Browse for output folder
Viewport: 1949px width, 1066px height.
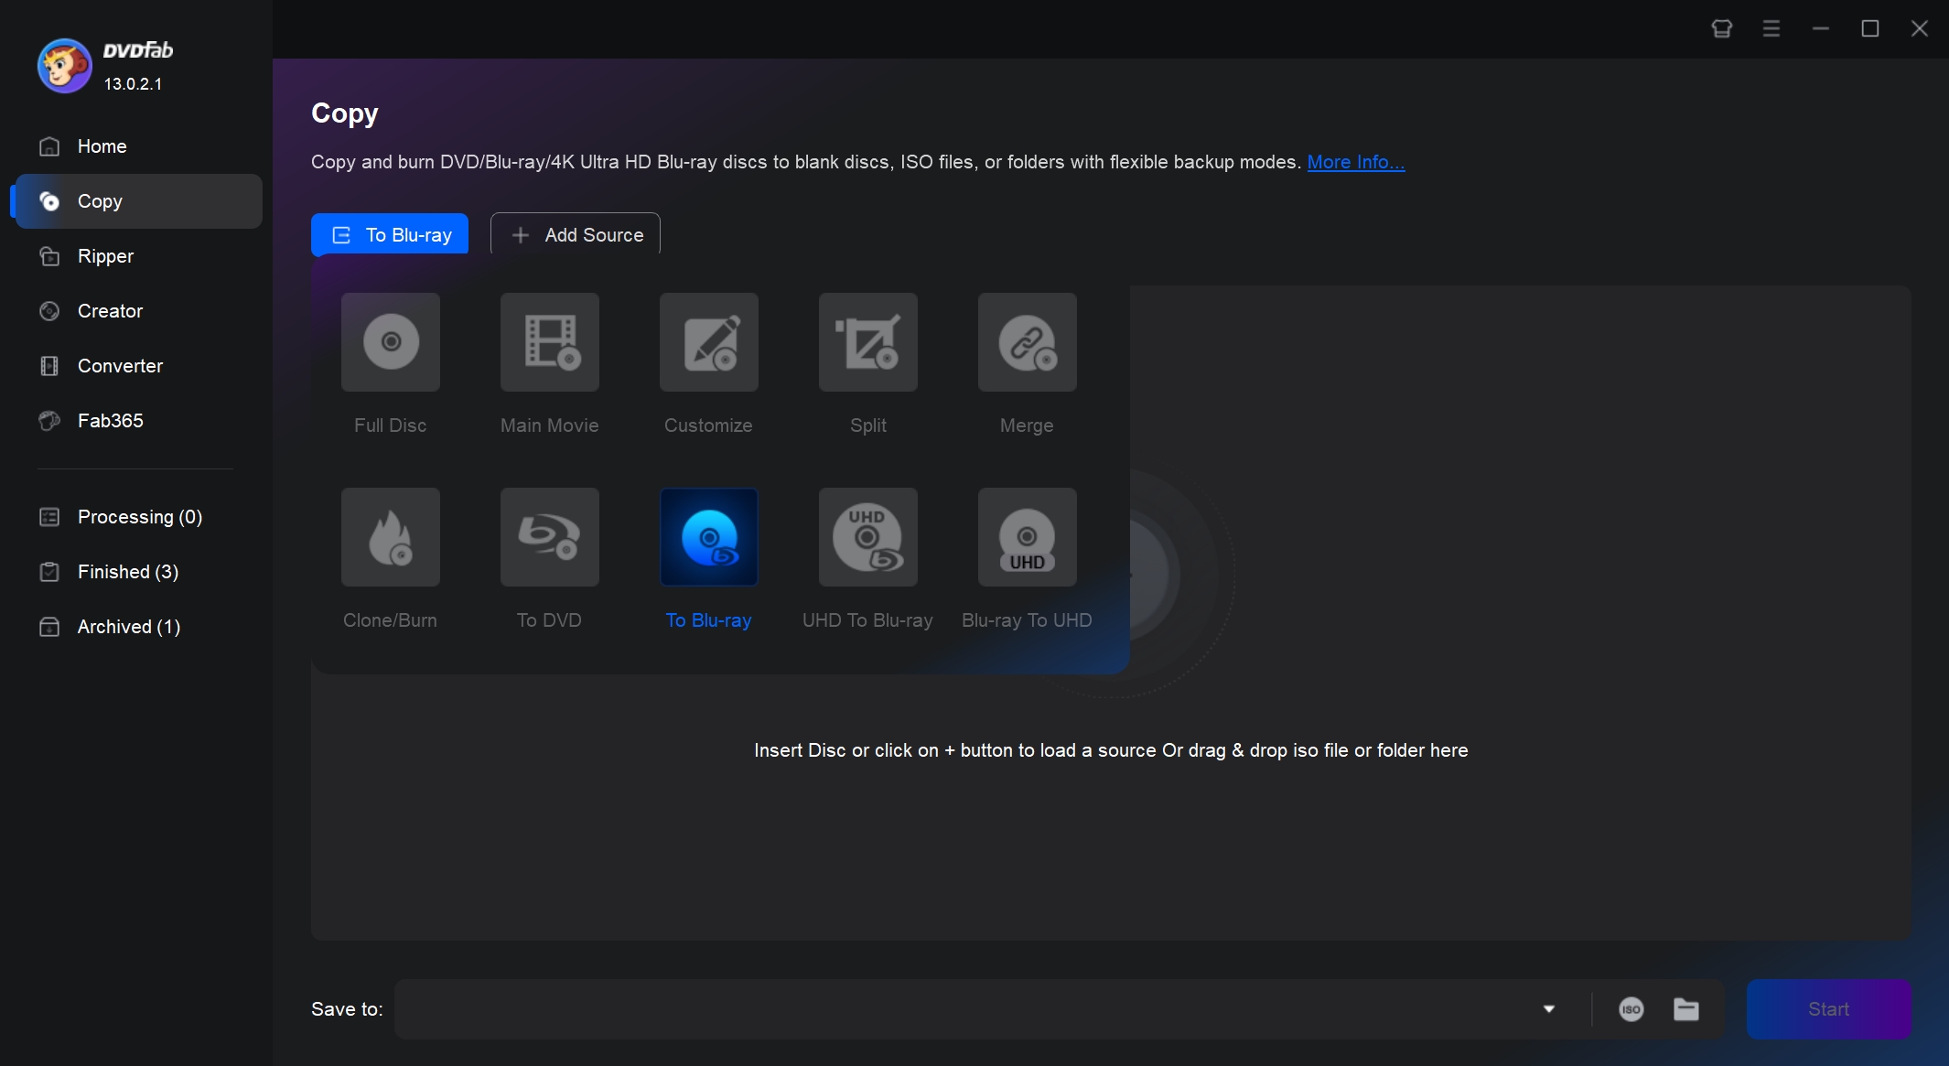pyautogui.click(x=1686, y=1009)
